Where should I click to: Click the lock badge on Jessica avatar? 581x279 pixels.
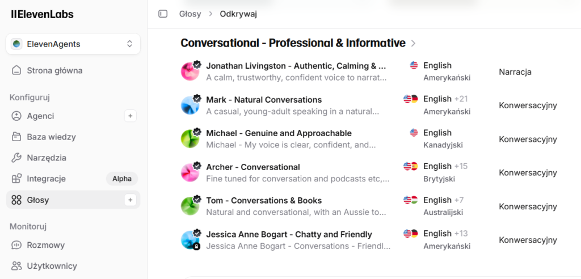[196, 247]
